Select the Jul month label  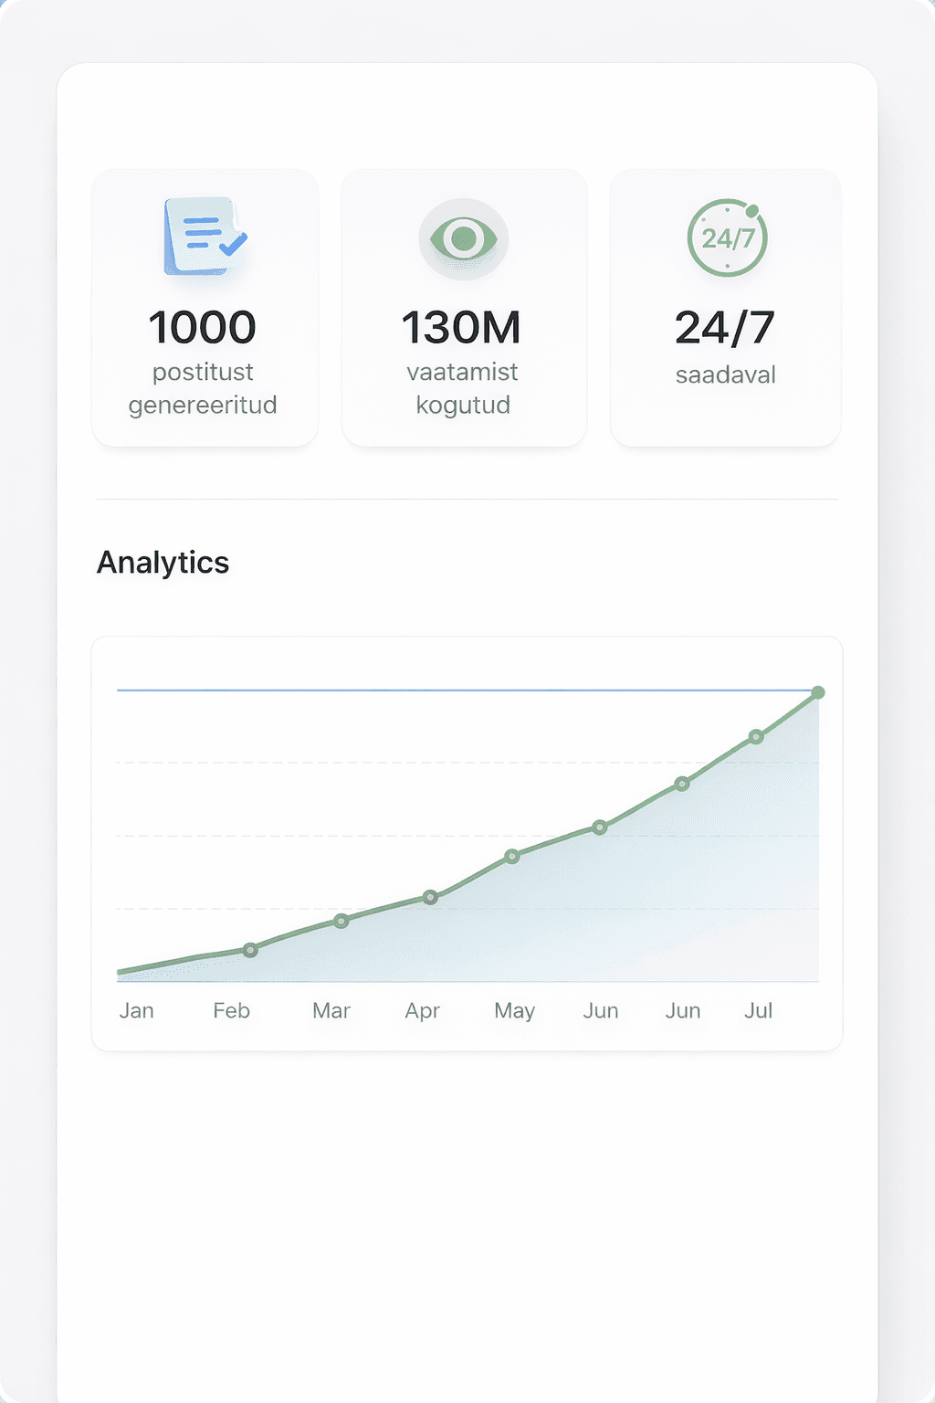(759, 1010)
